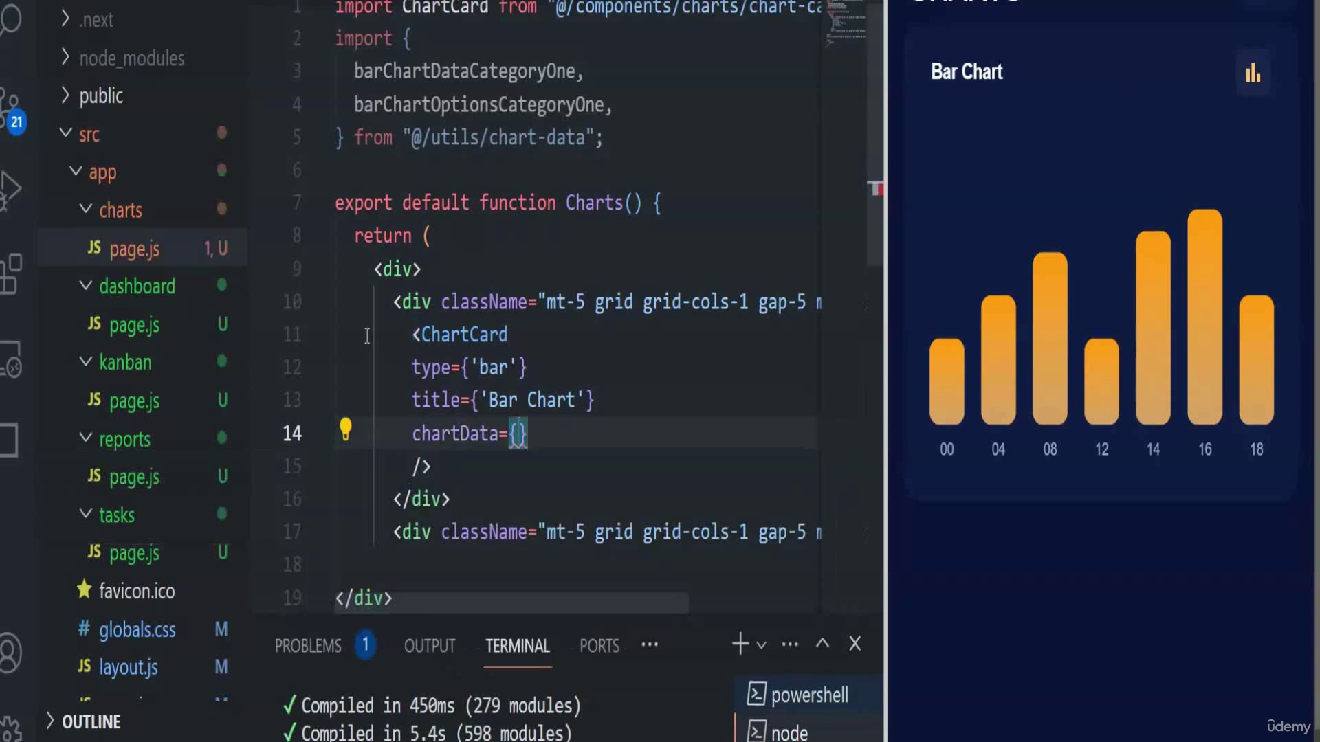Select the node terminal instance

808,731
